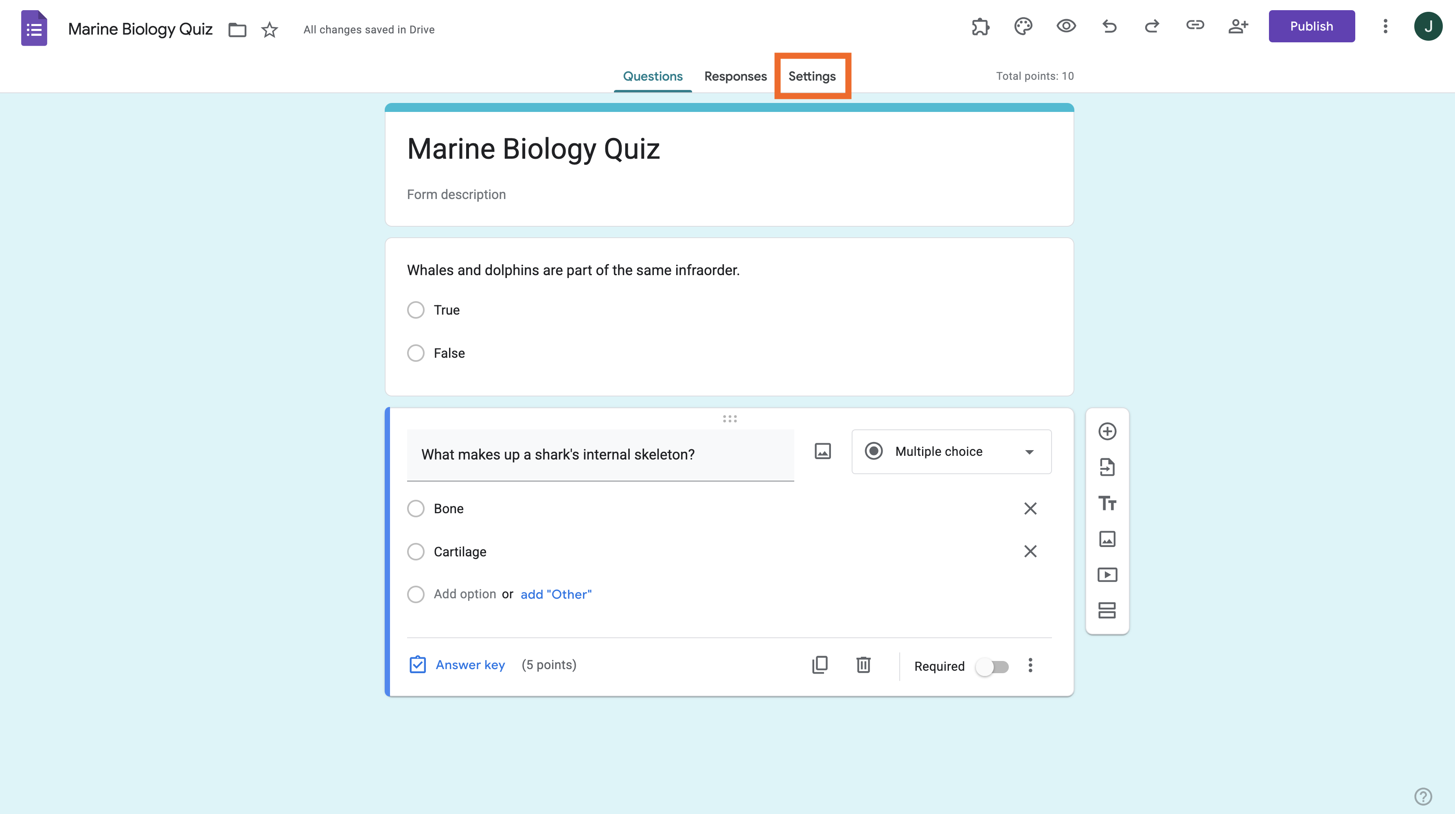Open the customize theme palette
Viewport: 1455px width, 814px height.
click(1023, 26)
